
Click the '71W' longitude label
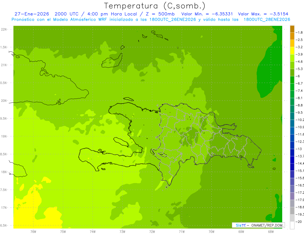182,231
